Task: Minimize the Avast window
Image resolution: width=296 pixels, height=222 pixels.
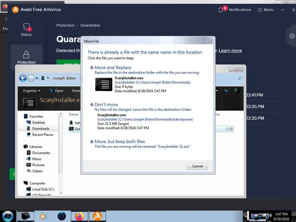Action: [x=282, y=10]
